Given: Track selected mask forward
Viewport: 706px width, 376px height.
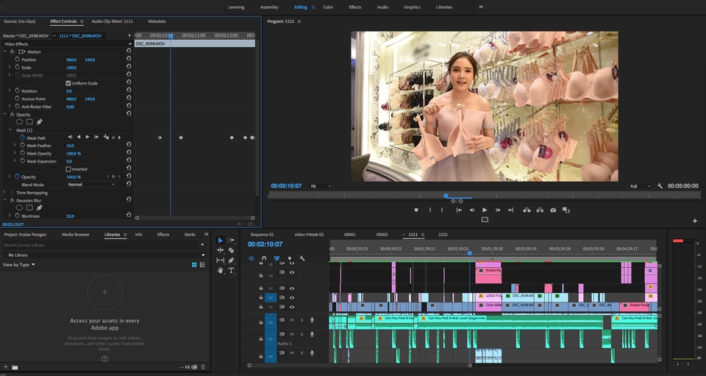Looking at the screenshot, I should pos(87,138).
